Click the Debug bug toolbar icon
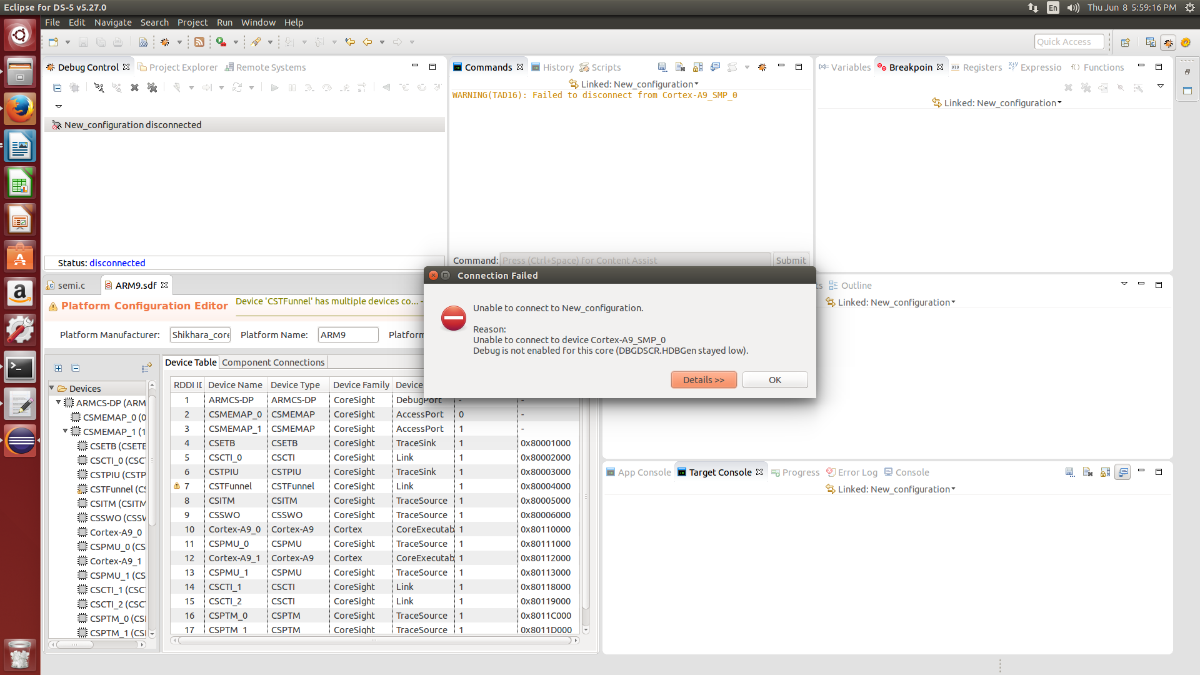 165,42
